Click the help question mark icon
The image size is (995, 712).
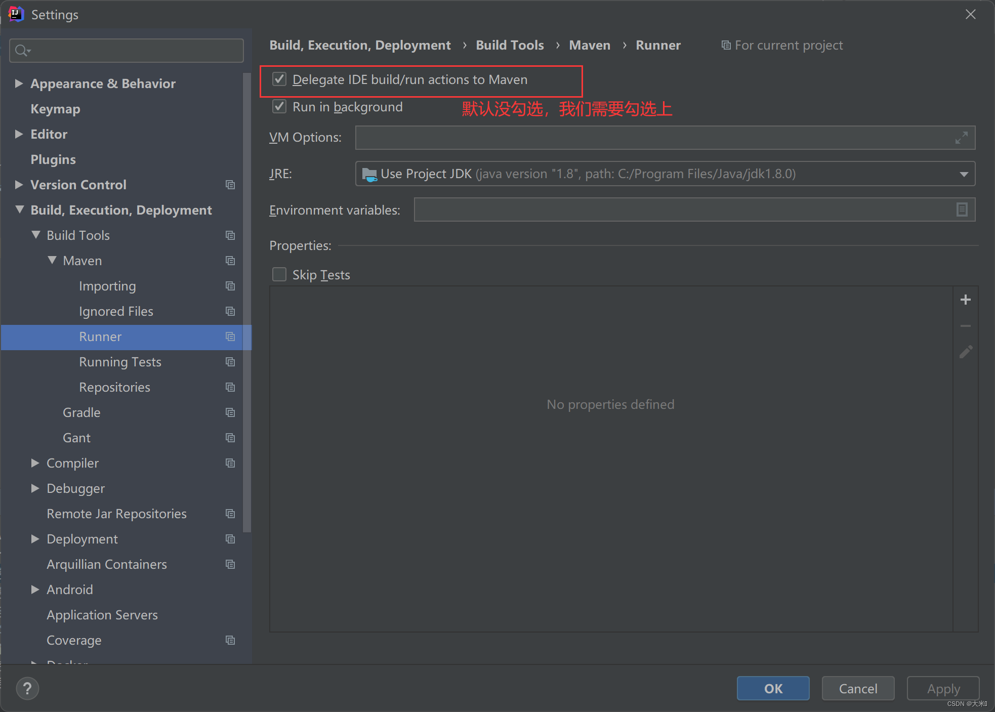(27, 688)
